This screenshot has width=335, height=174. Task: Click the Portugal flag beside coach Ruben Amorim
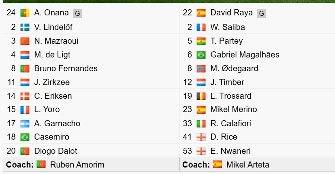point(41,164)
